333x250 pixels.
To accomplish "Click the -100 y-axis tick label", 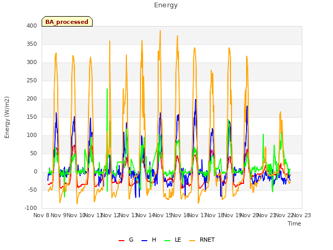I will point(31,208).
